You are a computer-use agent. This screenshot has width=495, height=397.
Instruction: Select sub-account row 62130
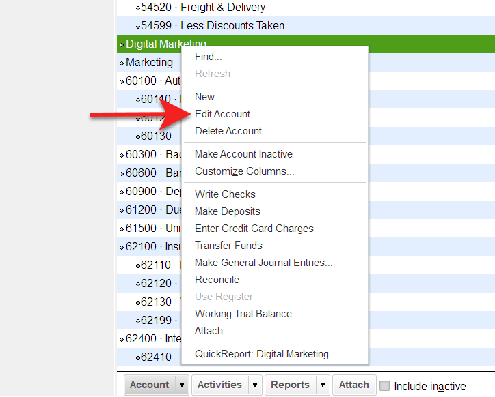pos(149,302)
